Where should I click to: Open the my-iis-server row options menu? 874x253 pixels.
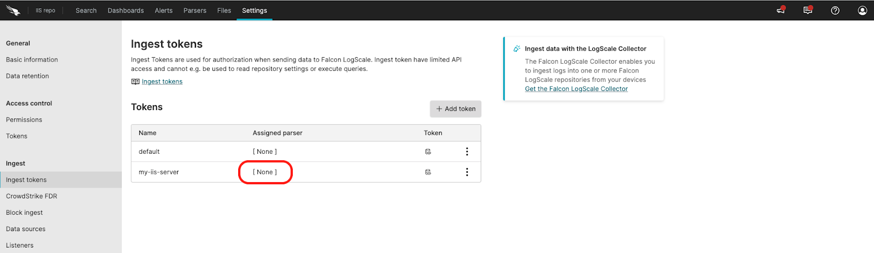(x=467, y=172)
